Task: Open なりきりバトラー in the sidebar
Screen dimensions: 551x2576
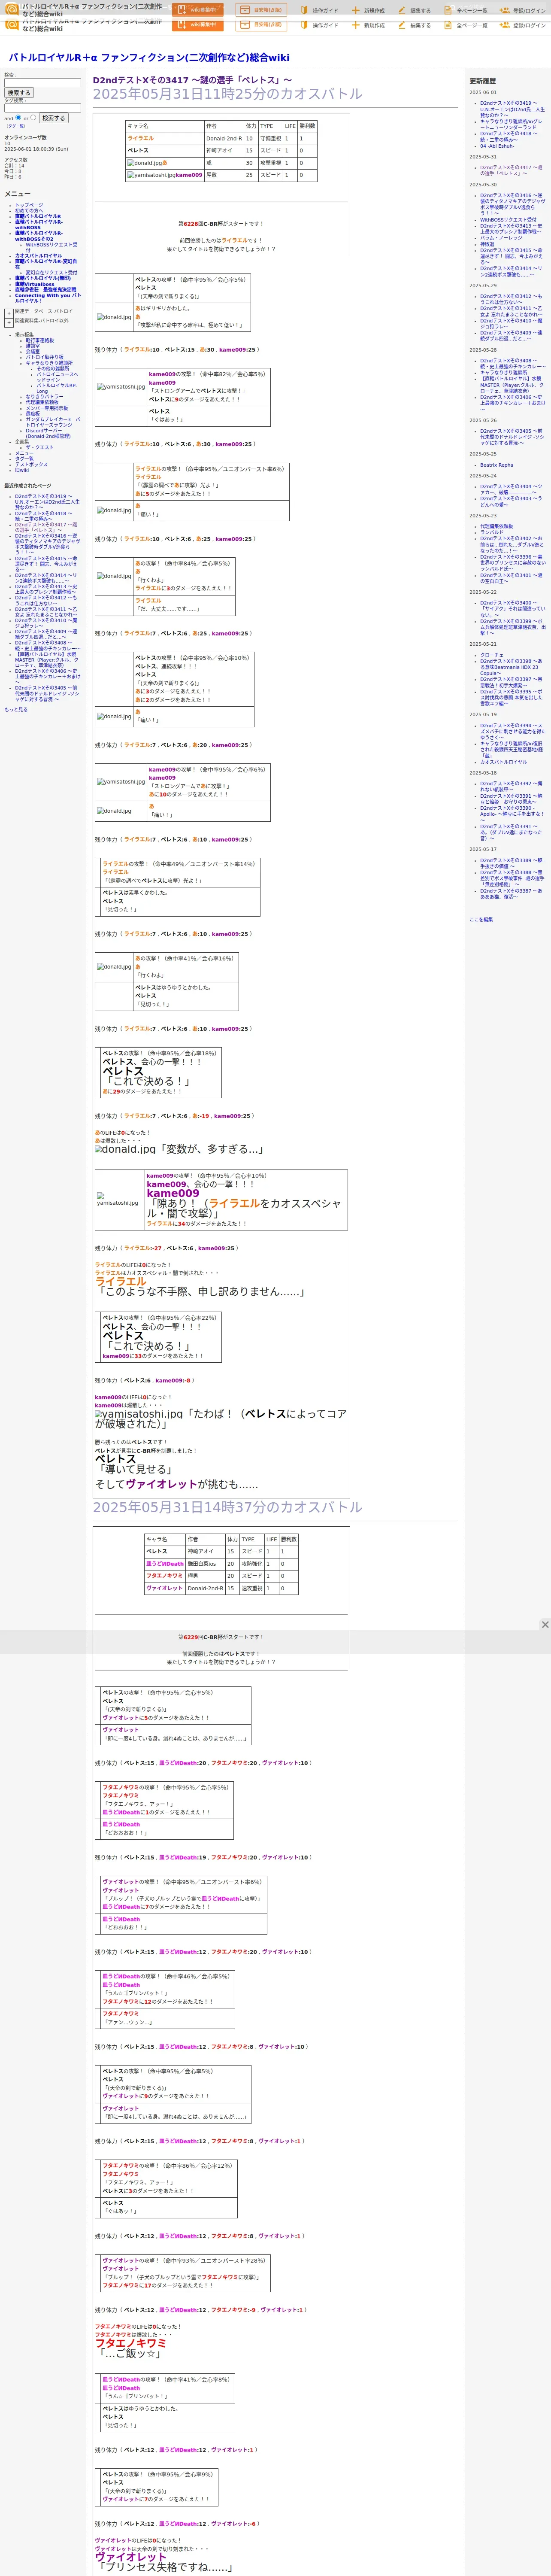Action: tap(44, 397)
